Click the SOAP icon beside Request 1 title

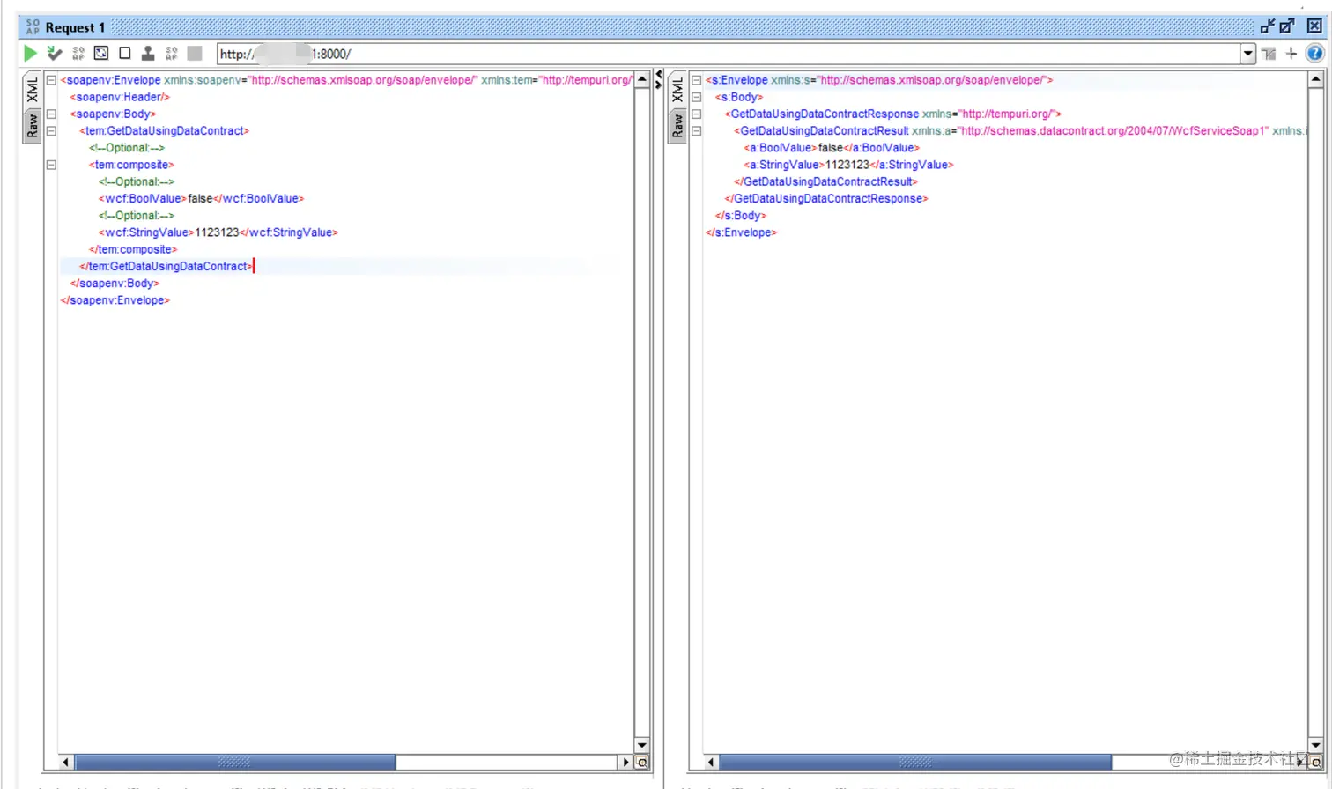[x=33, y=27]
